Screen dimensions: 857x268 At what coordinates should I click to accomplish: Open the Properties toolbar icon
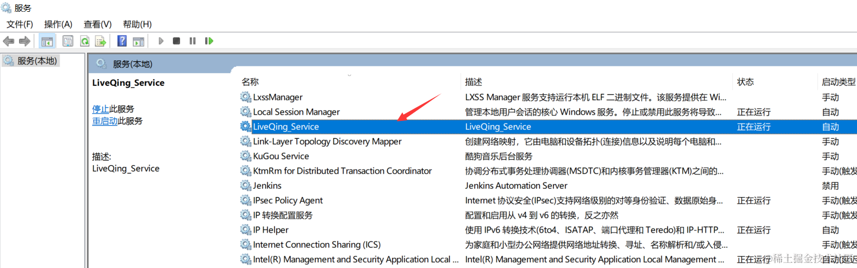[x=68, y=41]
